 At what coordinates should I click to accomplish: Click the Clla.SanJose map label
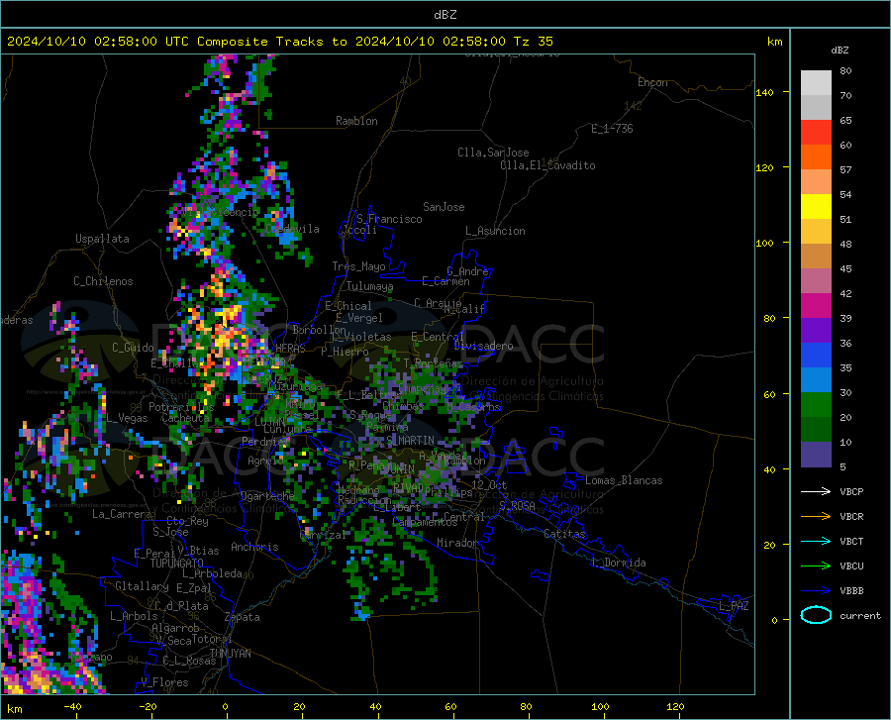click(x=493, y=153)
